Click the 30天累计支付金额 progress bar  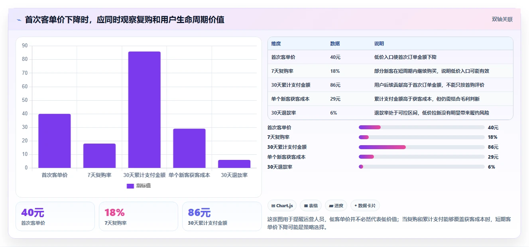[422, 147]
